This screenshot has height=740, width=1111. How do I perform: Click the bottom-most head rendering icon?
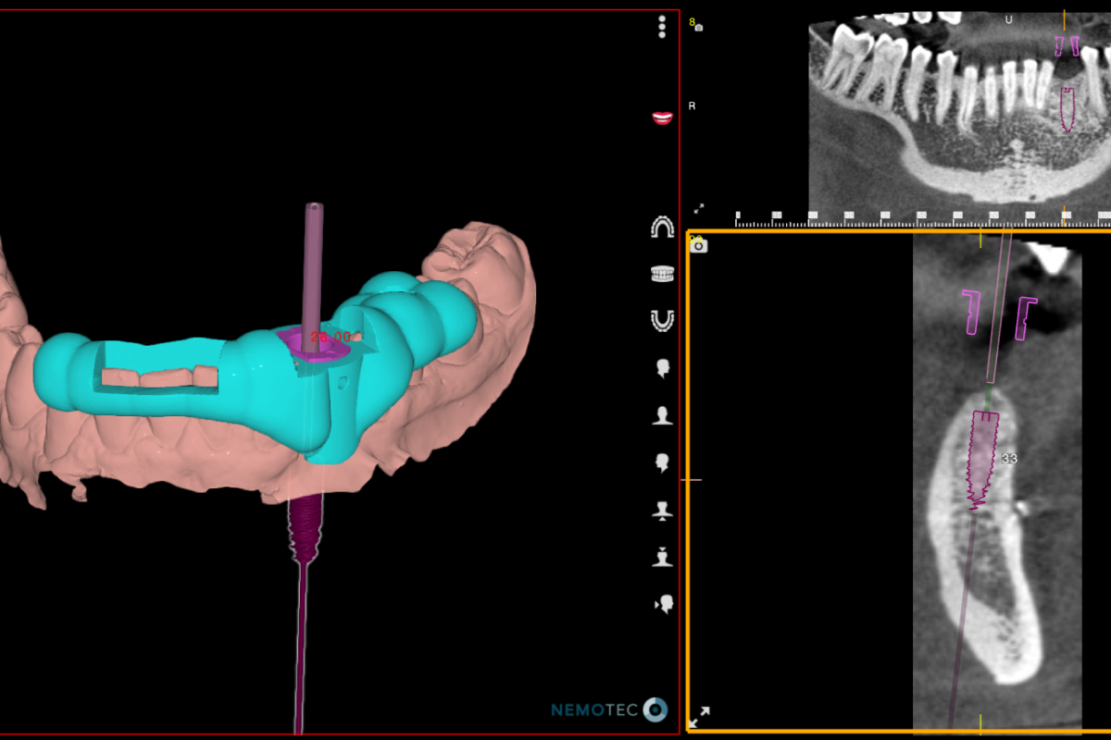pyautogui.click(x=662, y=603)
